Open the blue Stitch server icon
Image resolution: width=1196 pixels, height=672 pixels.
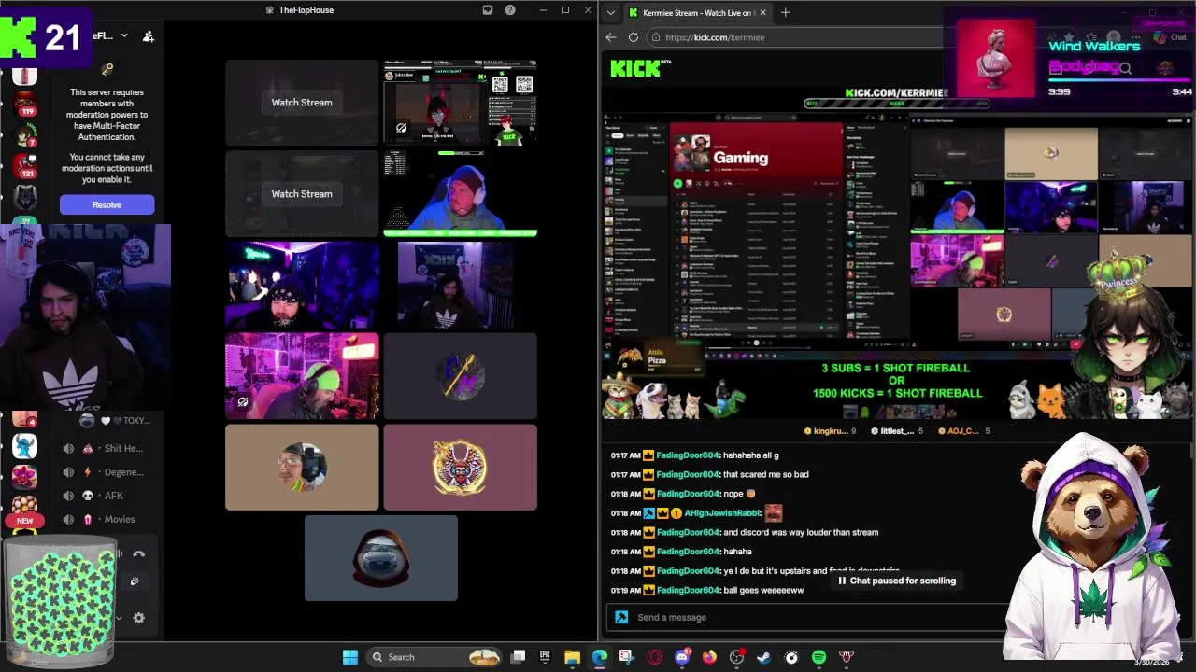click(x=25, y=446)
